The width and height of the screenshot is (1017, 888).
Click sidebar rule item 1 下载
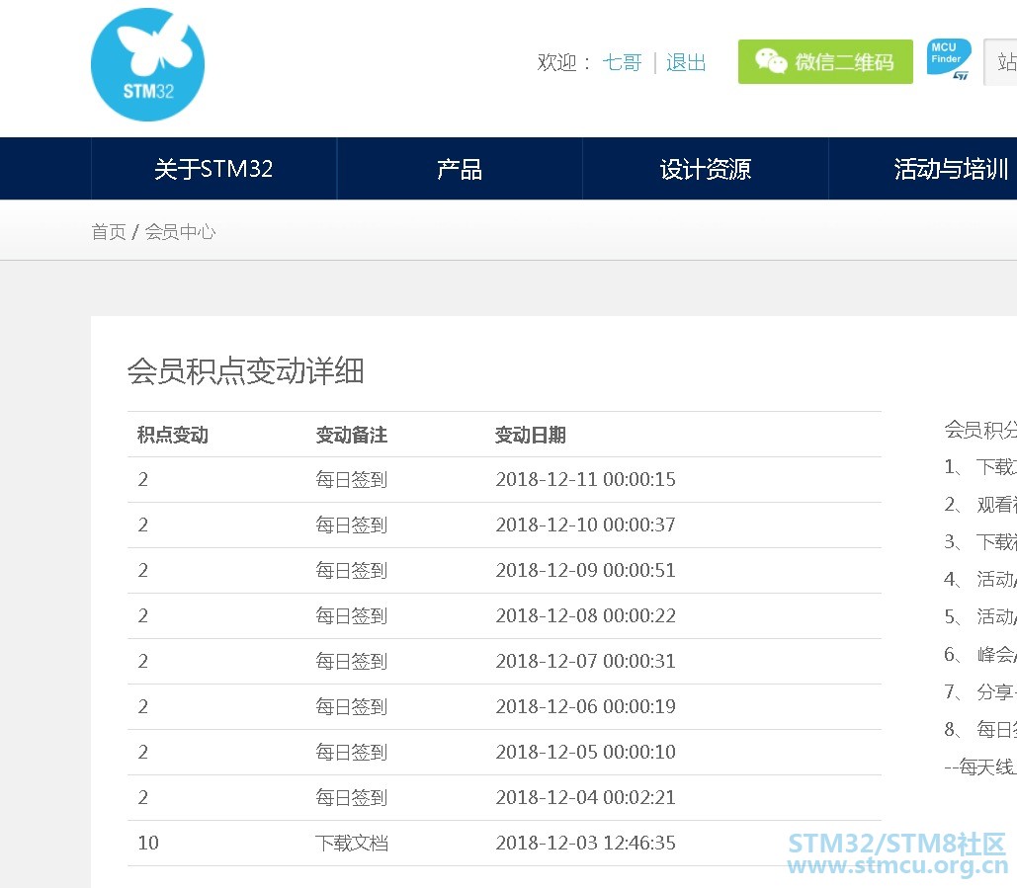(x=980, y=466)
